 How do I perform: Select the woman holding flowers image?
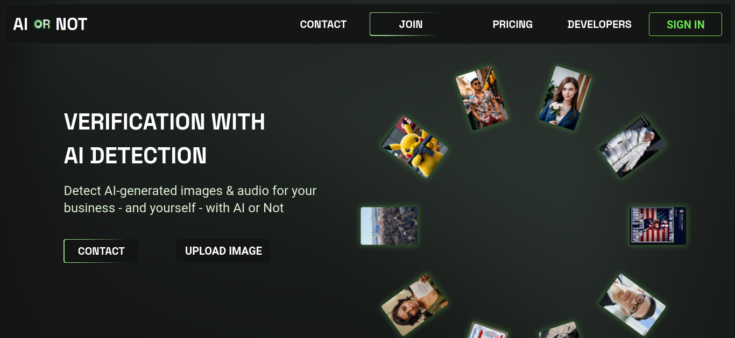(x=565, y=98)
